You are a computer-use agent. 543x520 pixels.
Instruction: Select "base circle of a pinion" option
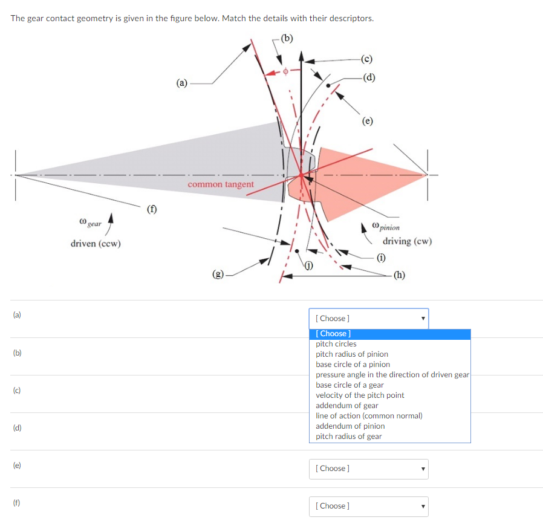[353, 364]
